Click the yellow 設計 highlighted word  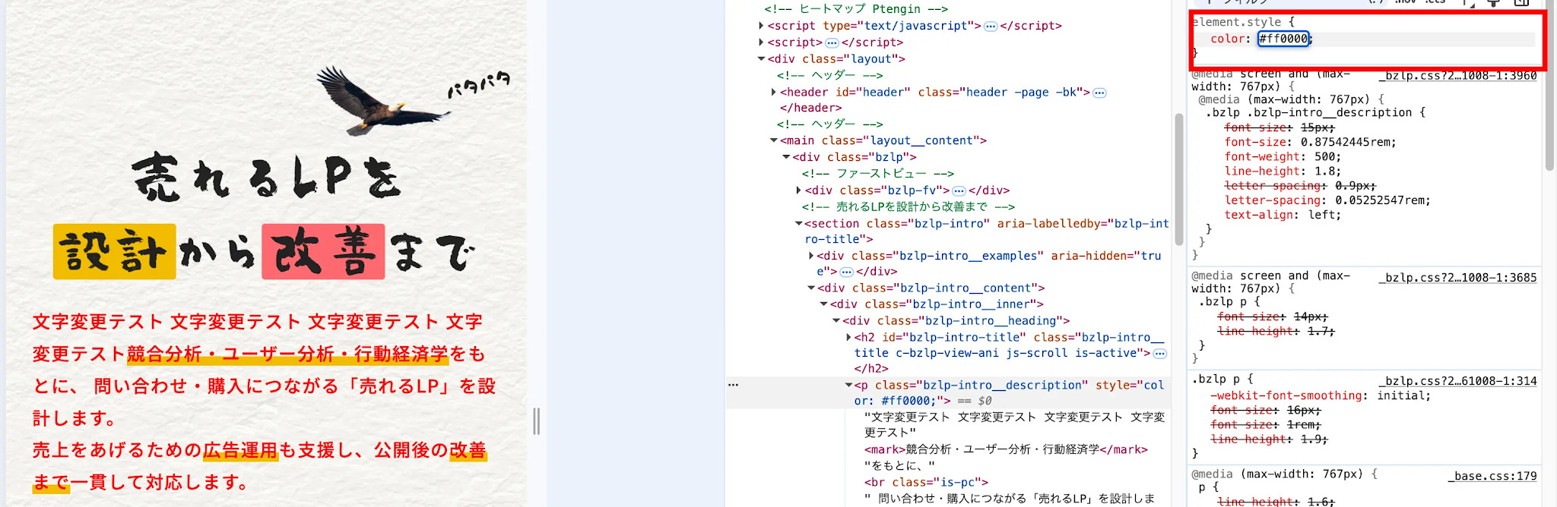pos(115,251)
